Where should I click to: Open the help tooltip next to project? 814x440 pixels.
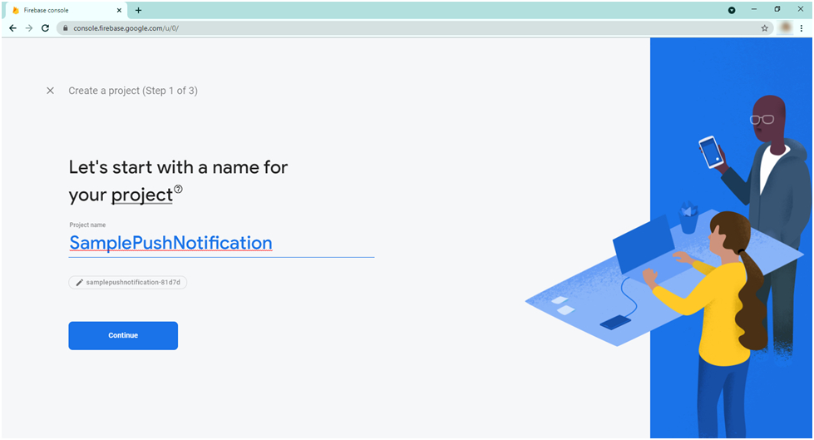(x=178, y=189)
